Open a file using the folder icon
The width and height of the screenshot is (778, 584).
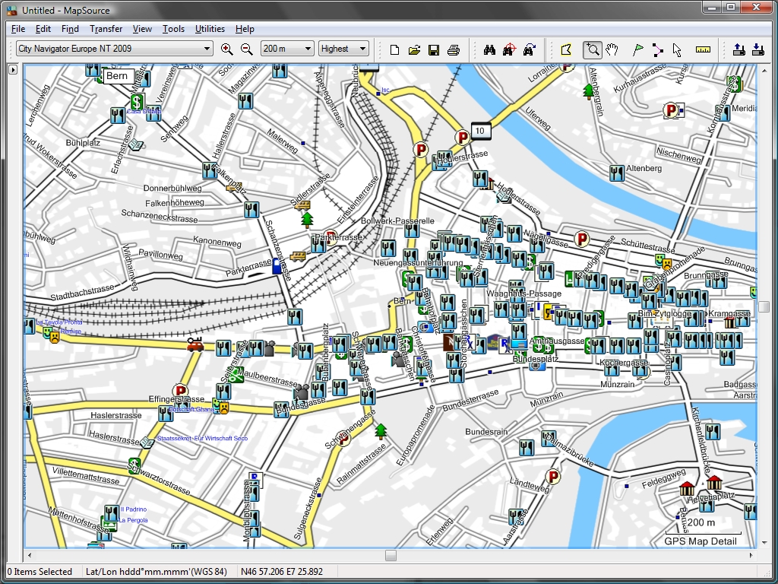[x=414, y=49]
